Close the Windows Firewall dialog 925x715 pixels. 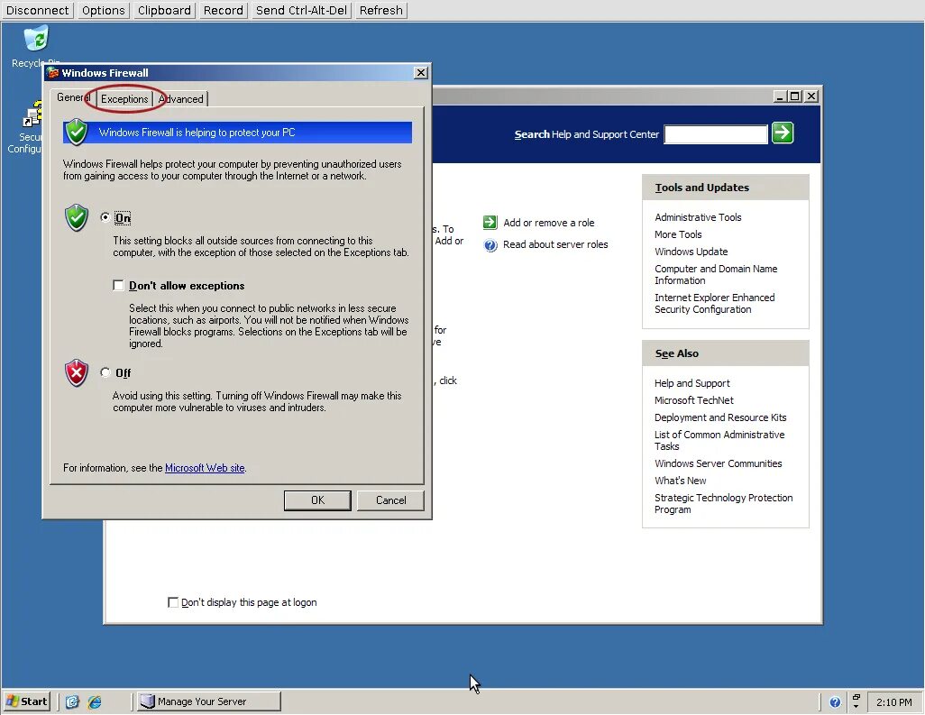coord(421,72)
